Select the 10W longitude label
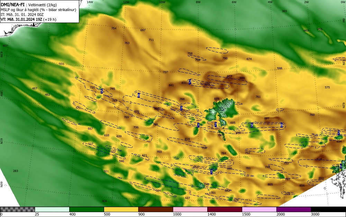 pyautogui.click(x=162, y=2)
